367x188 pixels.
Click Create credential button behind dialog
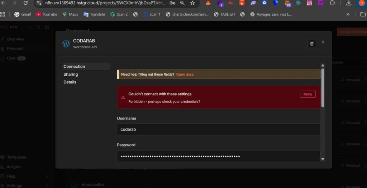(352, 32)
